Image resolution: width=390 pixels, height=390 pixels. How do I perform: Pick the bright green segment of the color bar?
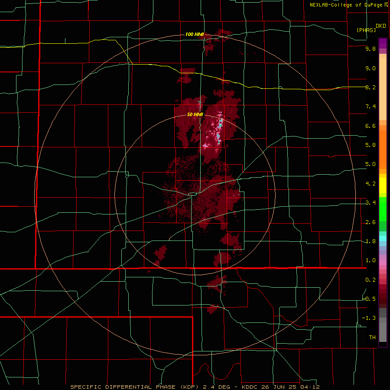click(x=383, y=209)
